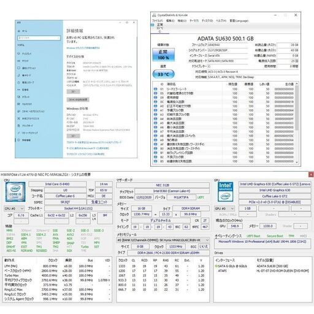
Task: Open Notifications and actions in the Settings sidebar
Action: (x=27, y=68)
